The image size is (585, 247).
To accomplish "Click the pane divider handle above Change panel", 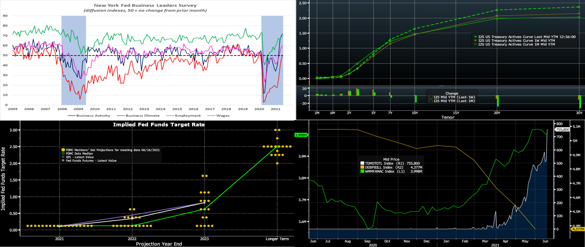I will point(442,85).
